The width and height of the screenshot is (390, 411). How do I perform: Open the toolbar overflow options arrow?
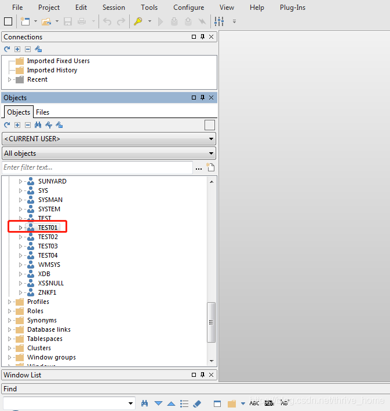pos(234,21)
